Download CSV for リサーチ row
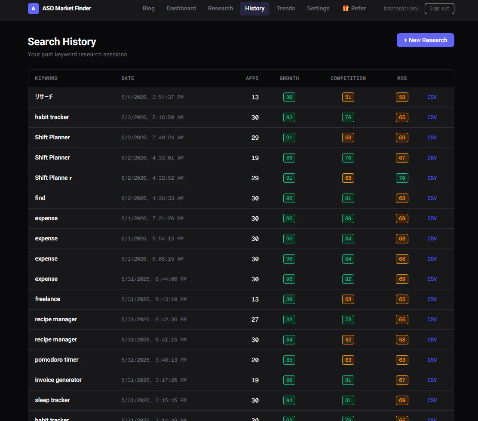The image size is (478, 421). coord(432,97)
